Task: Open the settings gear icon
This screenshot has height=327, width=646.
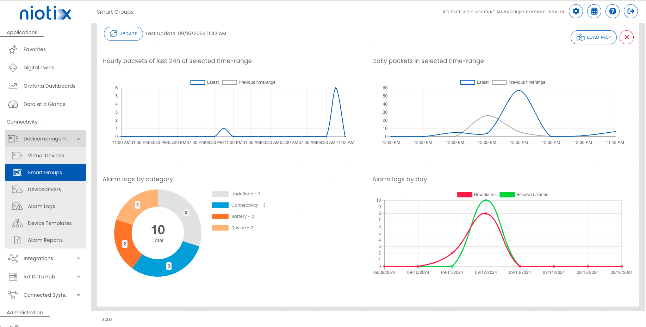Action: [x=576, y=11]
